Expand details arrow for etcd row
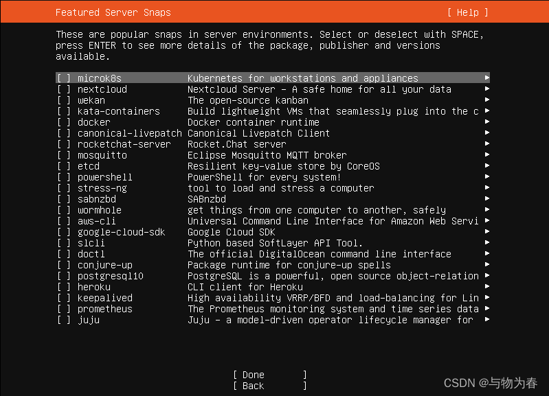 point(486,166)
